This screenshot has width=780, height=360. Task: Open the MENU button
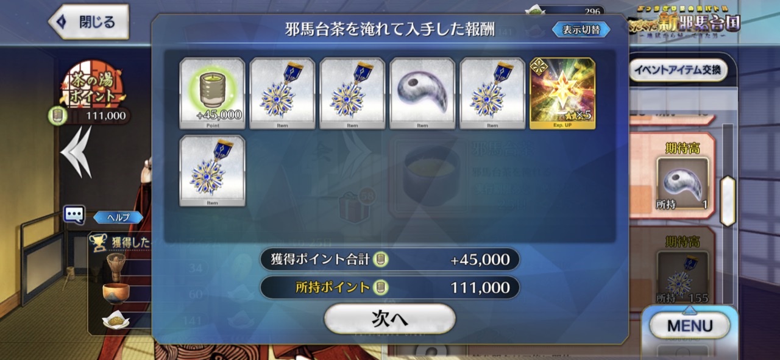coord(689,325)
